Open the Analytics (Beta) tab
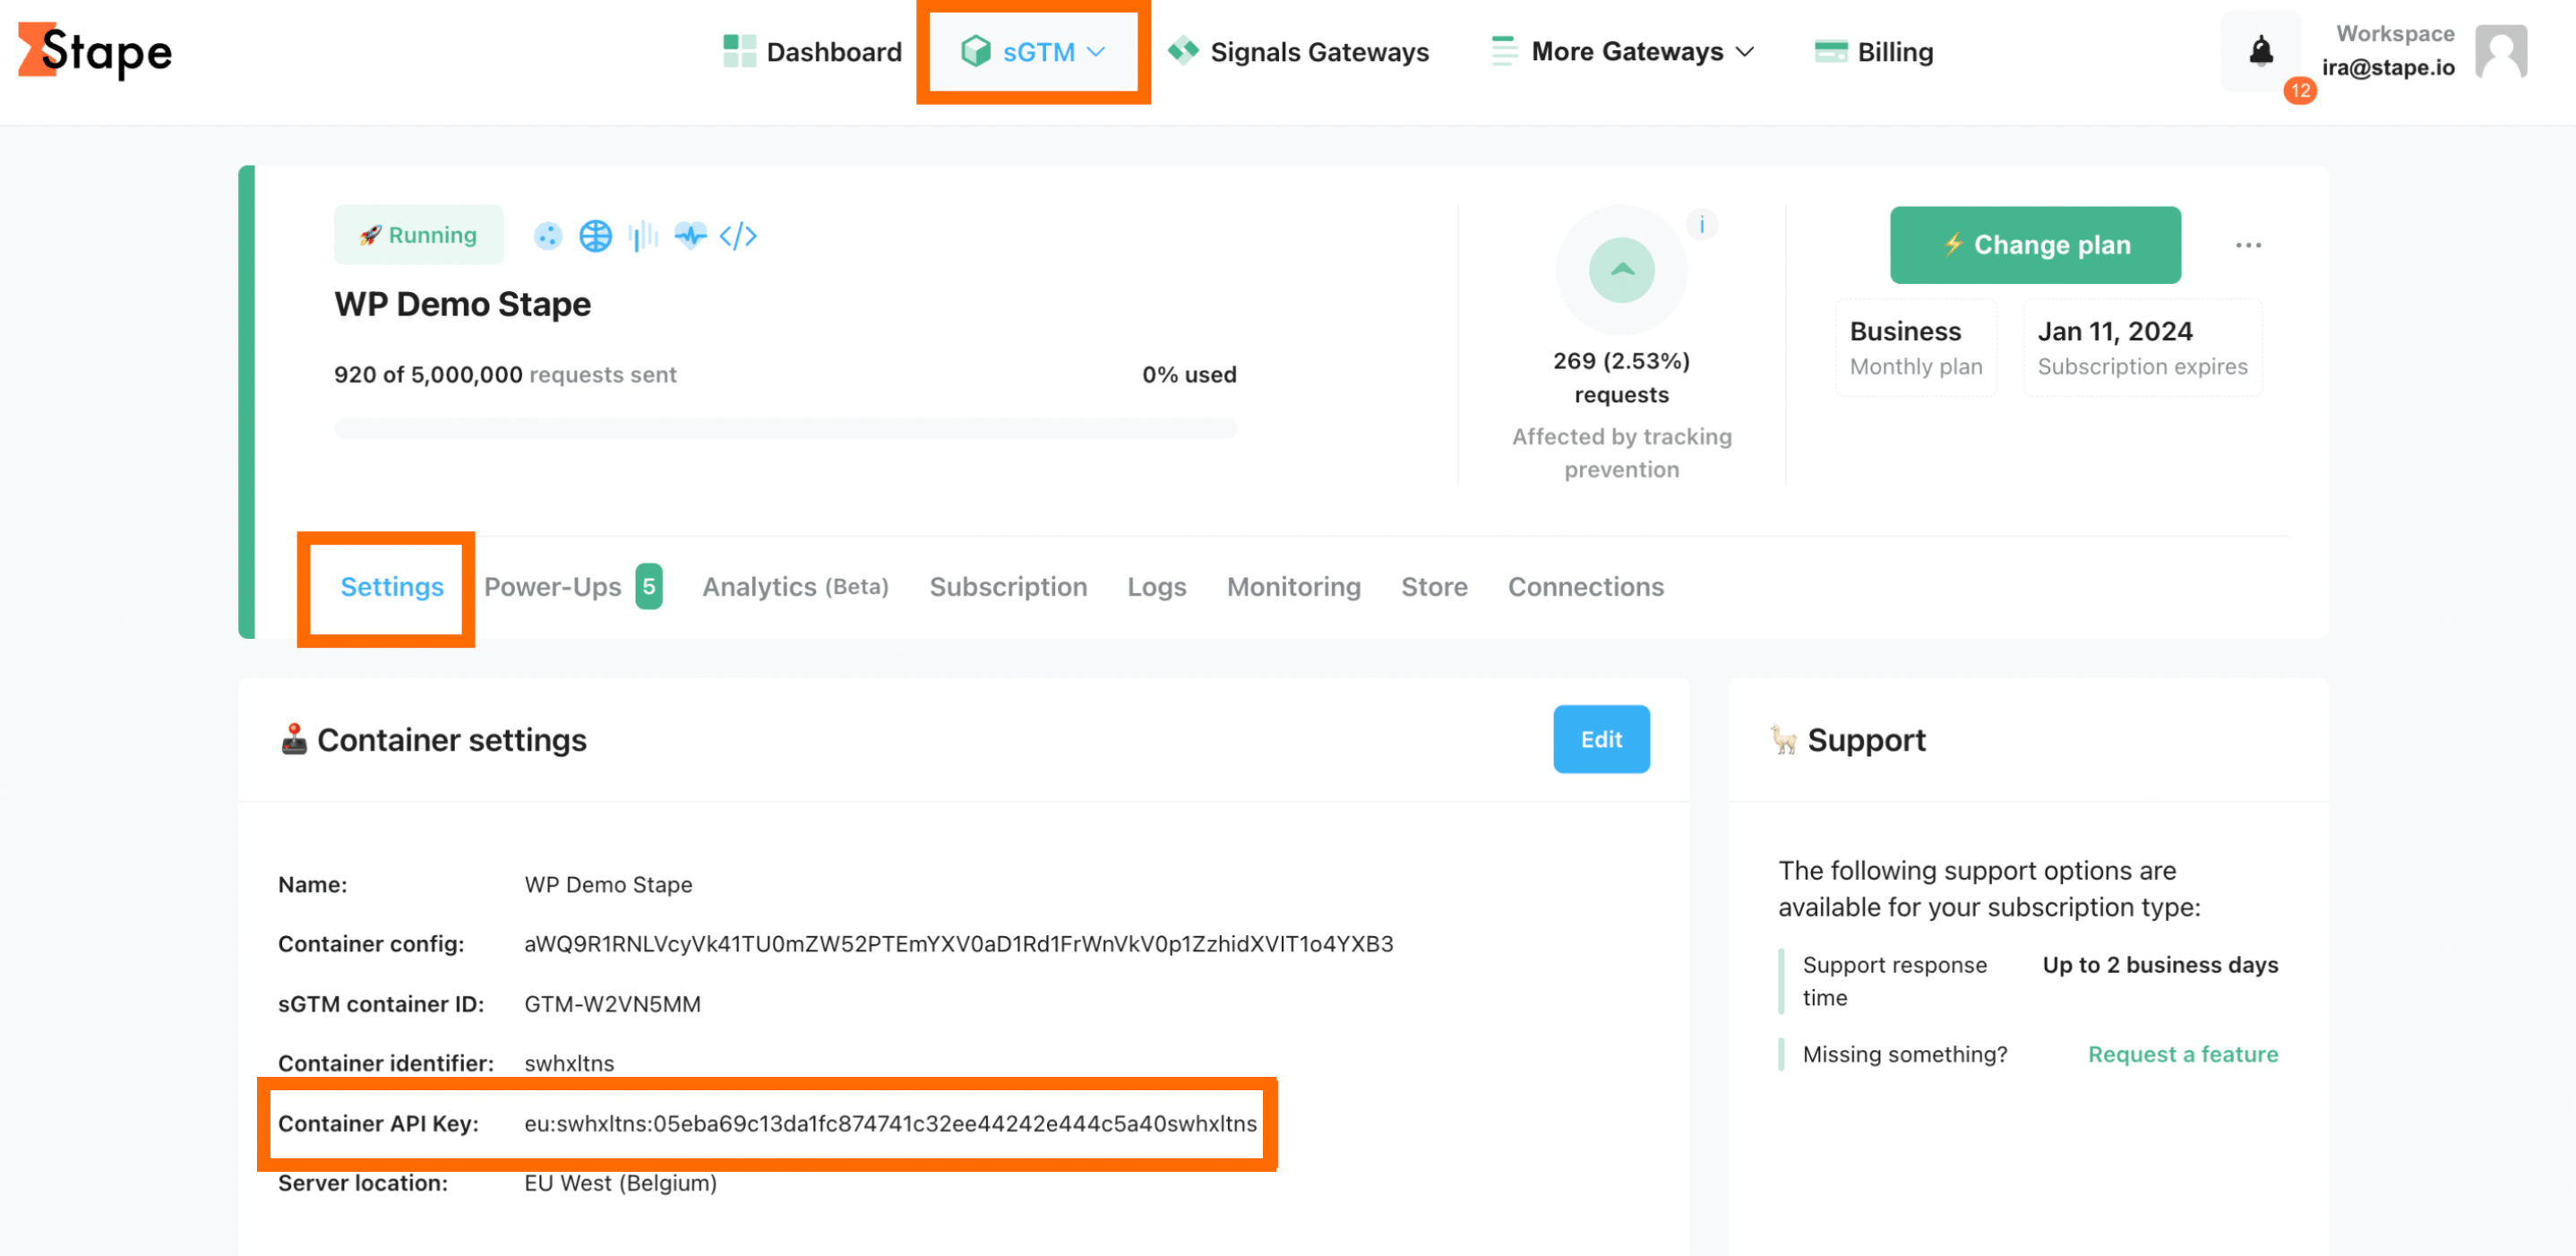Viewport: 2576px width, 1256px height. pos(795,587)
